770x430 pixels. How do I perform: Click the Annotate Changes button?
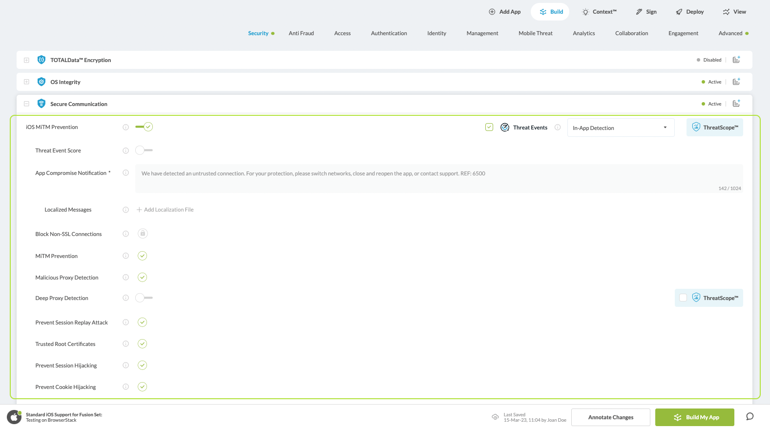(x=610, y=417)
